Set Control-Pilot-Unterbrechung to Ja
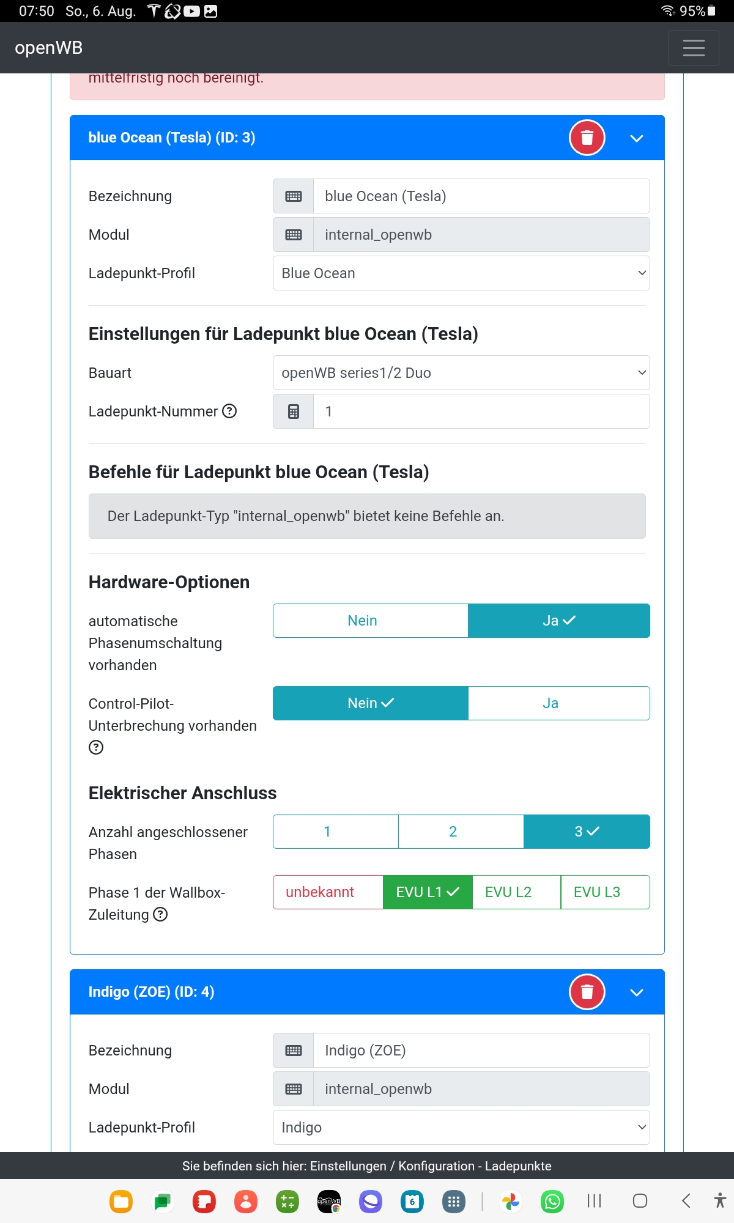 point(559,703)
